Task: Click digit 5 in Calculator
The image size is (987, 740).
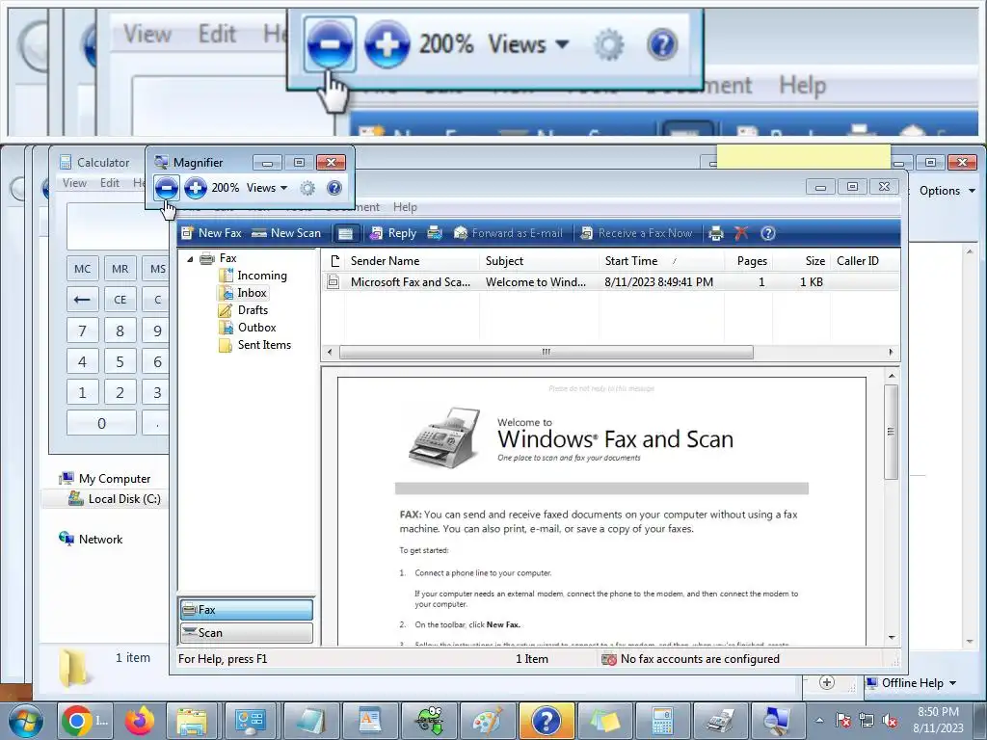Action: pos(120,361)
